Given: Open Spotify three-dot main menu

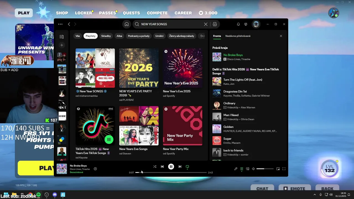Looking at the screenshot, I should pos(60,24).
